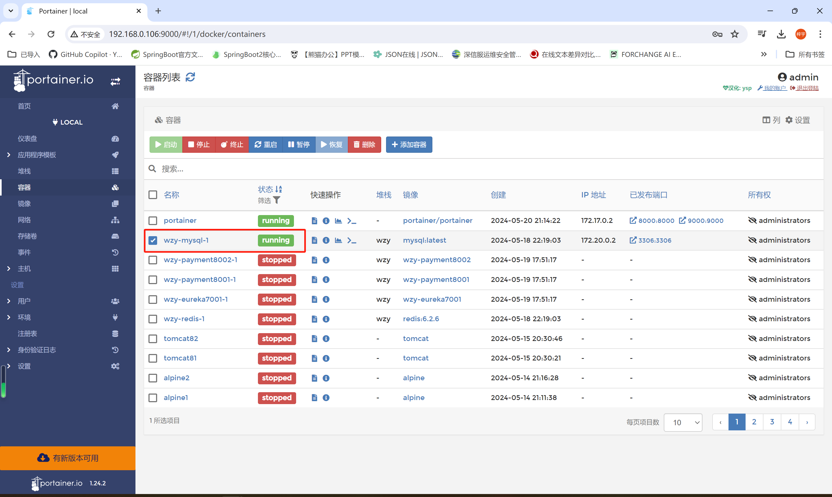Open the items-per-page dropdown

point(683,422)
